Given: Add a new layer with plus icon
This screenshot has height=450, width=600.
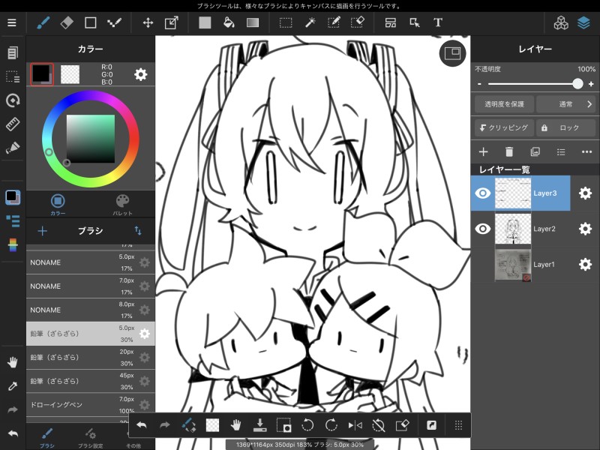Looking at the screenshot, I should [x=483, y=152].
